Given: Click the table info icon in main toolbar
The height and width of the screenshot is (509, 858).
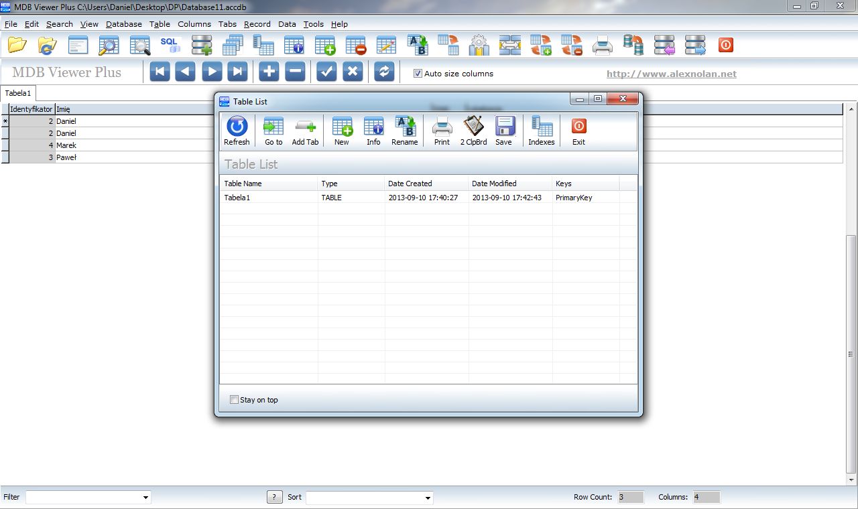Looking at the screenshot, I should [294, 46].
